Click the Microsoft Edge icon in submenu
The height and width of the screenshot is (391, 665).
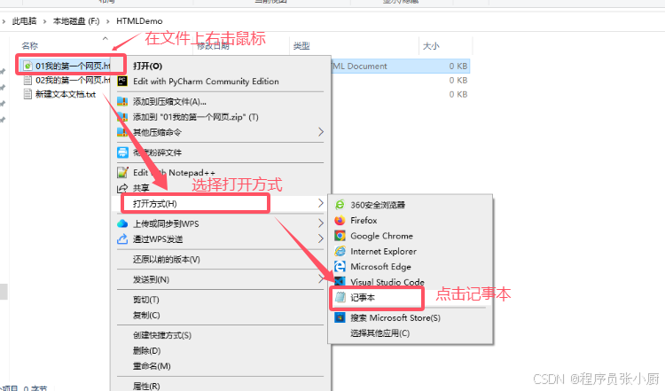[340, 266]
